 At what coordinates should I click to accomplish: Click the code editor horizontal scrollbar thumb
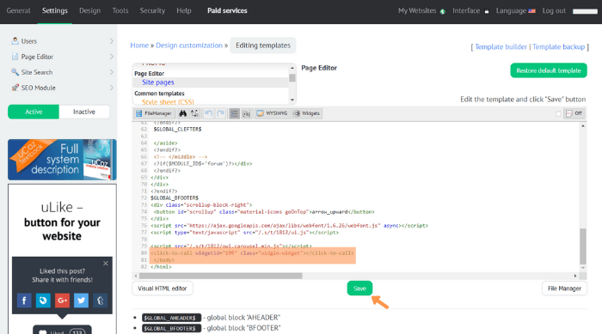(x=221, y=276)
